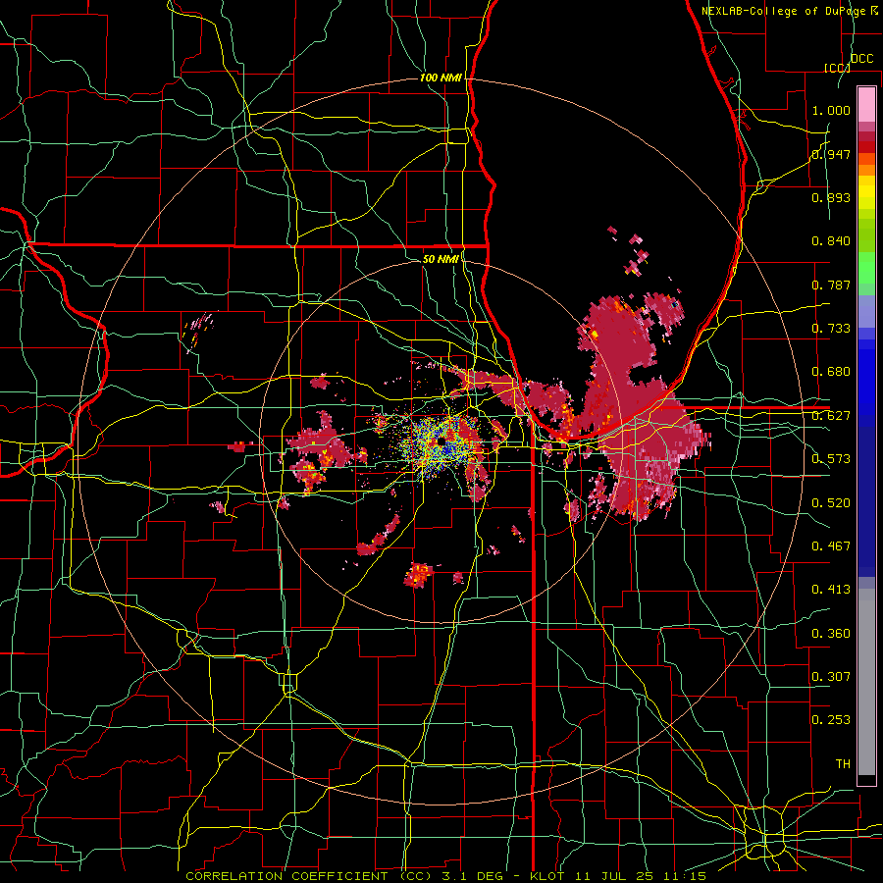The height and width of the screenshot is (883, 883).
Task: Click the "[CC]" label above the color scale
Action: [837, 68]
